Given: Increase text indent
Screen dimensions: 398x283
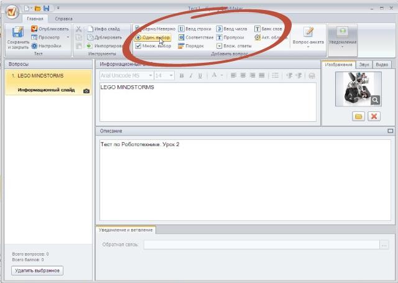Looking at the screenshot, I should click(299, 75).
